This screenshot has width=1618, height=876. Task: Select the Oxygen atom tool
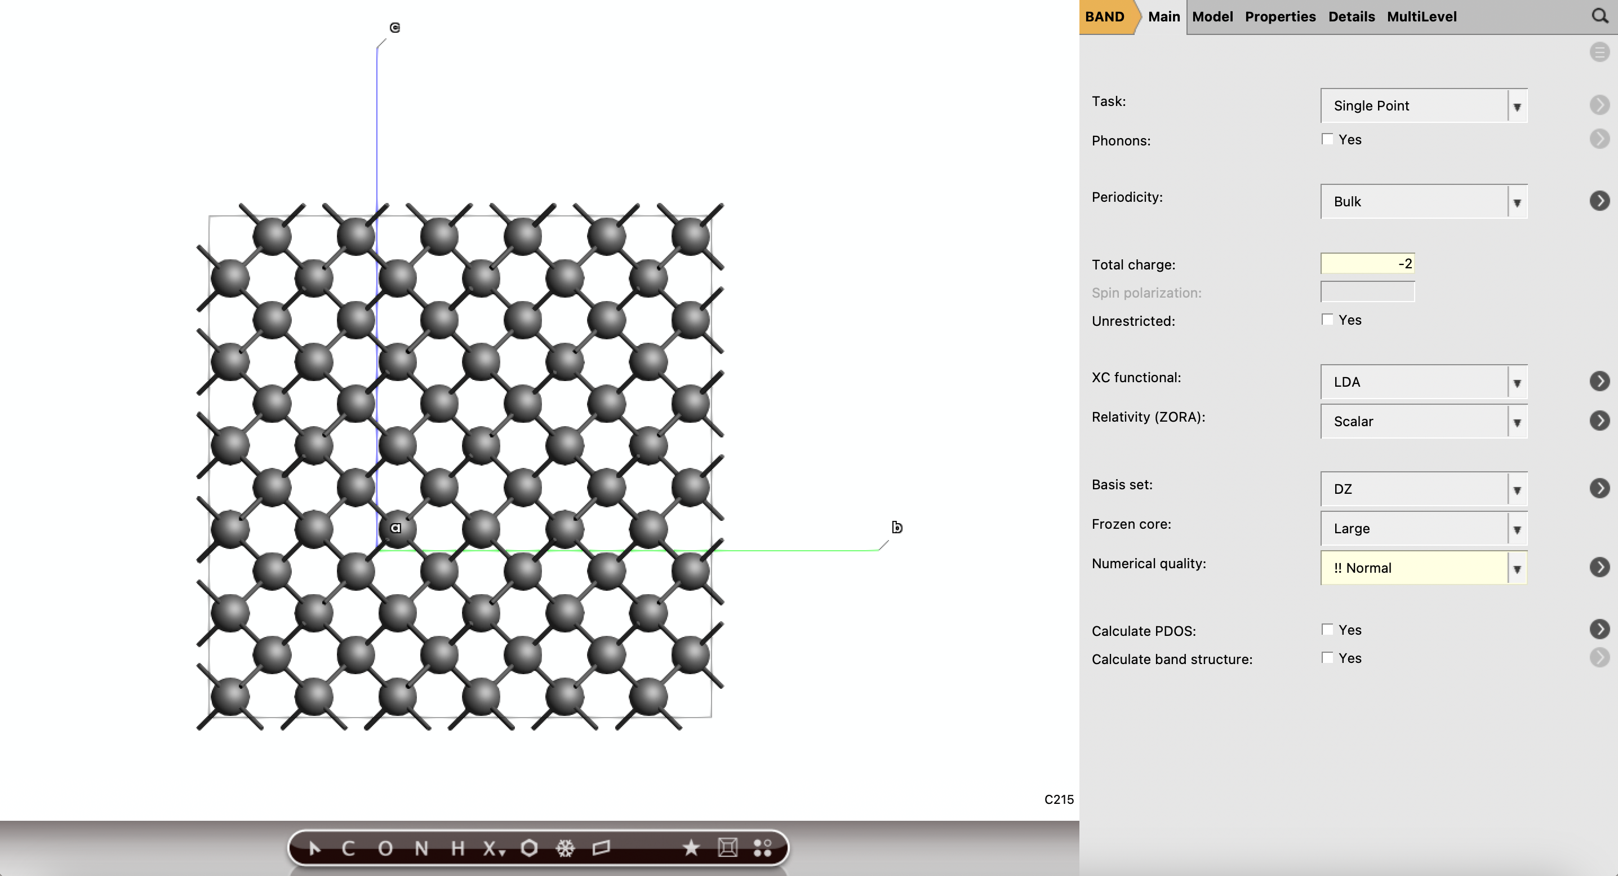[386, 848]
